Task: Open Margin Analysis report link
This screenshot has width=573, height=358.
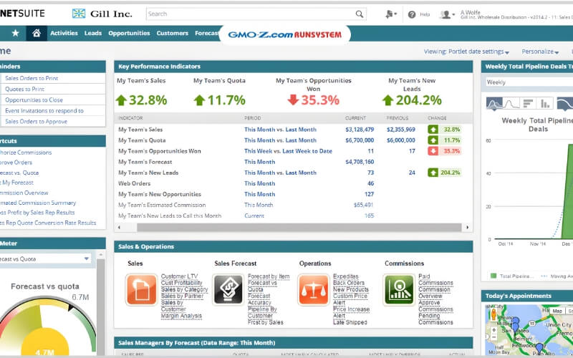Action: click(181, 316)
